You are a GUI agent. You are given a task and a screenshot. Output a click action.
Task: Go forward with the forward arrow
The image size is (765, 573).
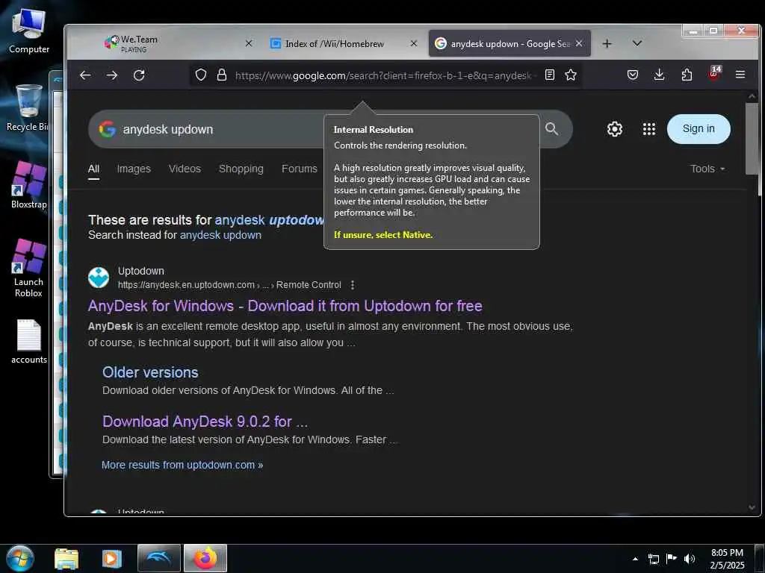[112, 75]
